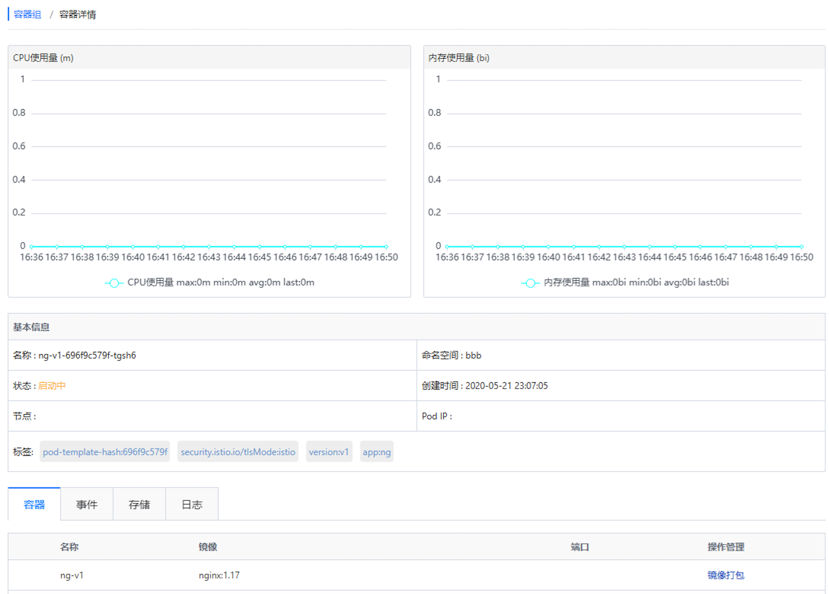Click the security.istio.io/tlsMode:istio tag
This screenshot has height=594, width=829.
pos(238,452)
